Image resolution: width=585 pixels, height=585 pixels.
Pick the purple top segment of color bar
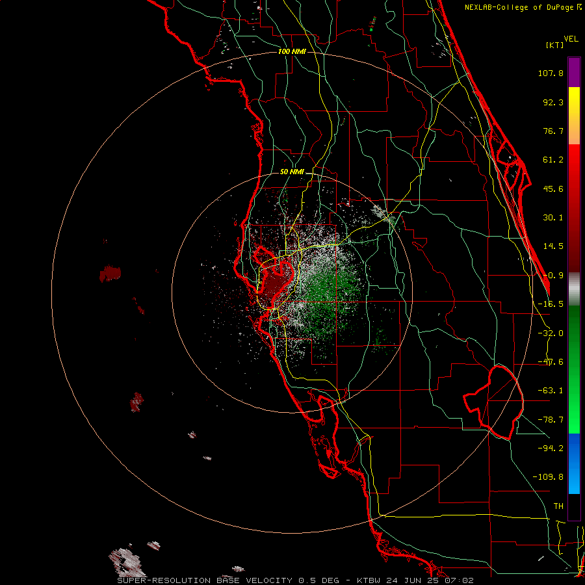pyautogui.click(x=574, y=72)
